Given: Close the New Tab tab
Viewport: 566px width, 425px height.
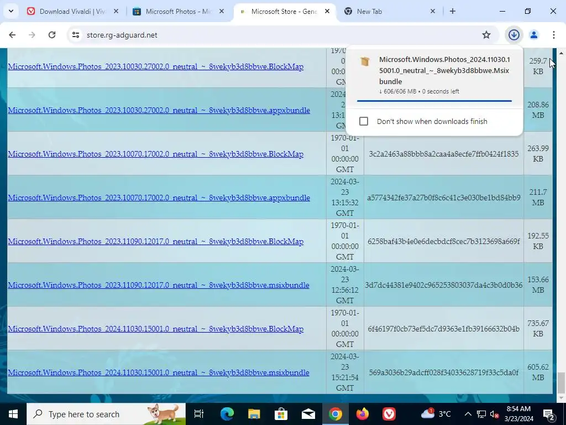Looking at the screenshot, I should click(x=432, y=11).
